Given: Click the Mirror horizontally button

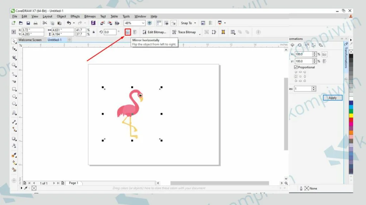Looking at the screenshot, I should (128, 32).
